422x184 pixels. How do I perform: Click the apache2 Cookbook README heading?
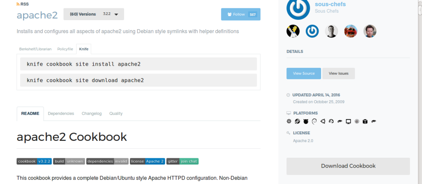tap(72, 137)
